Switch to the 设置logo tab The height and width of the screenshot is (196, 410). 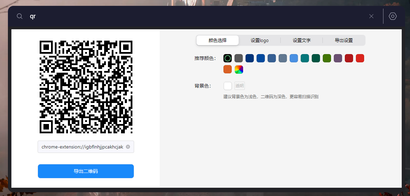click(x=260, y=41)
